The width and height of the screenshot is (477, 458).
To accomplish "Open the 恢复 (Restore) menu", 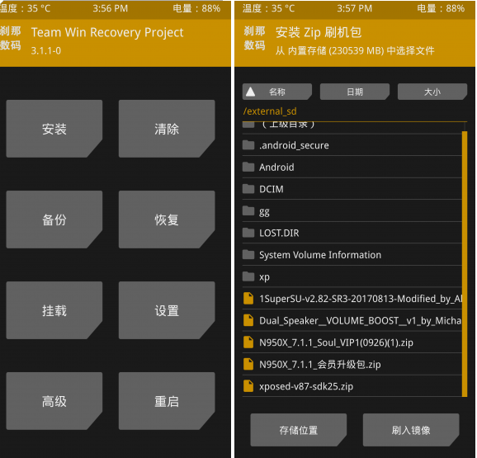I will pyautogui.click(x=167, y=220).
